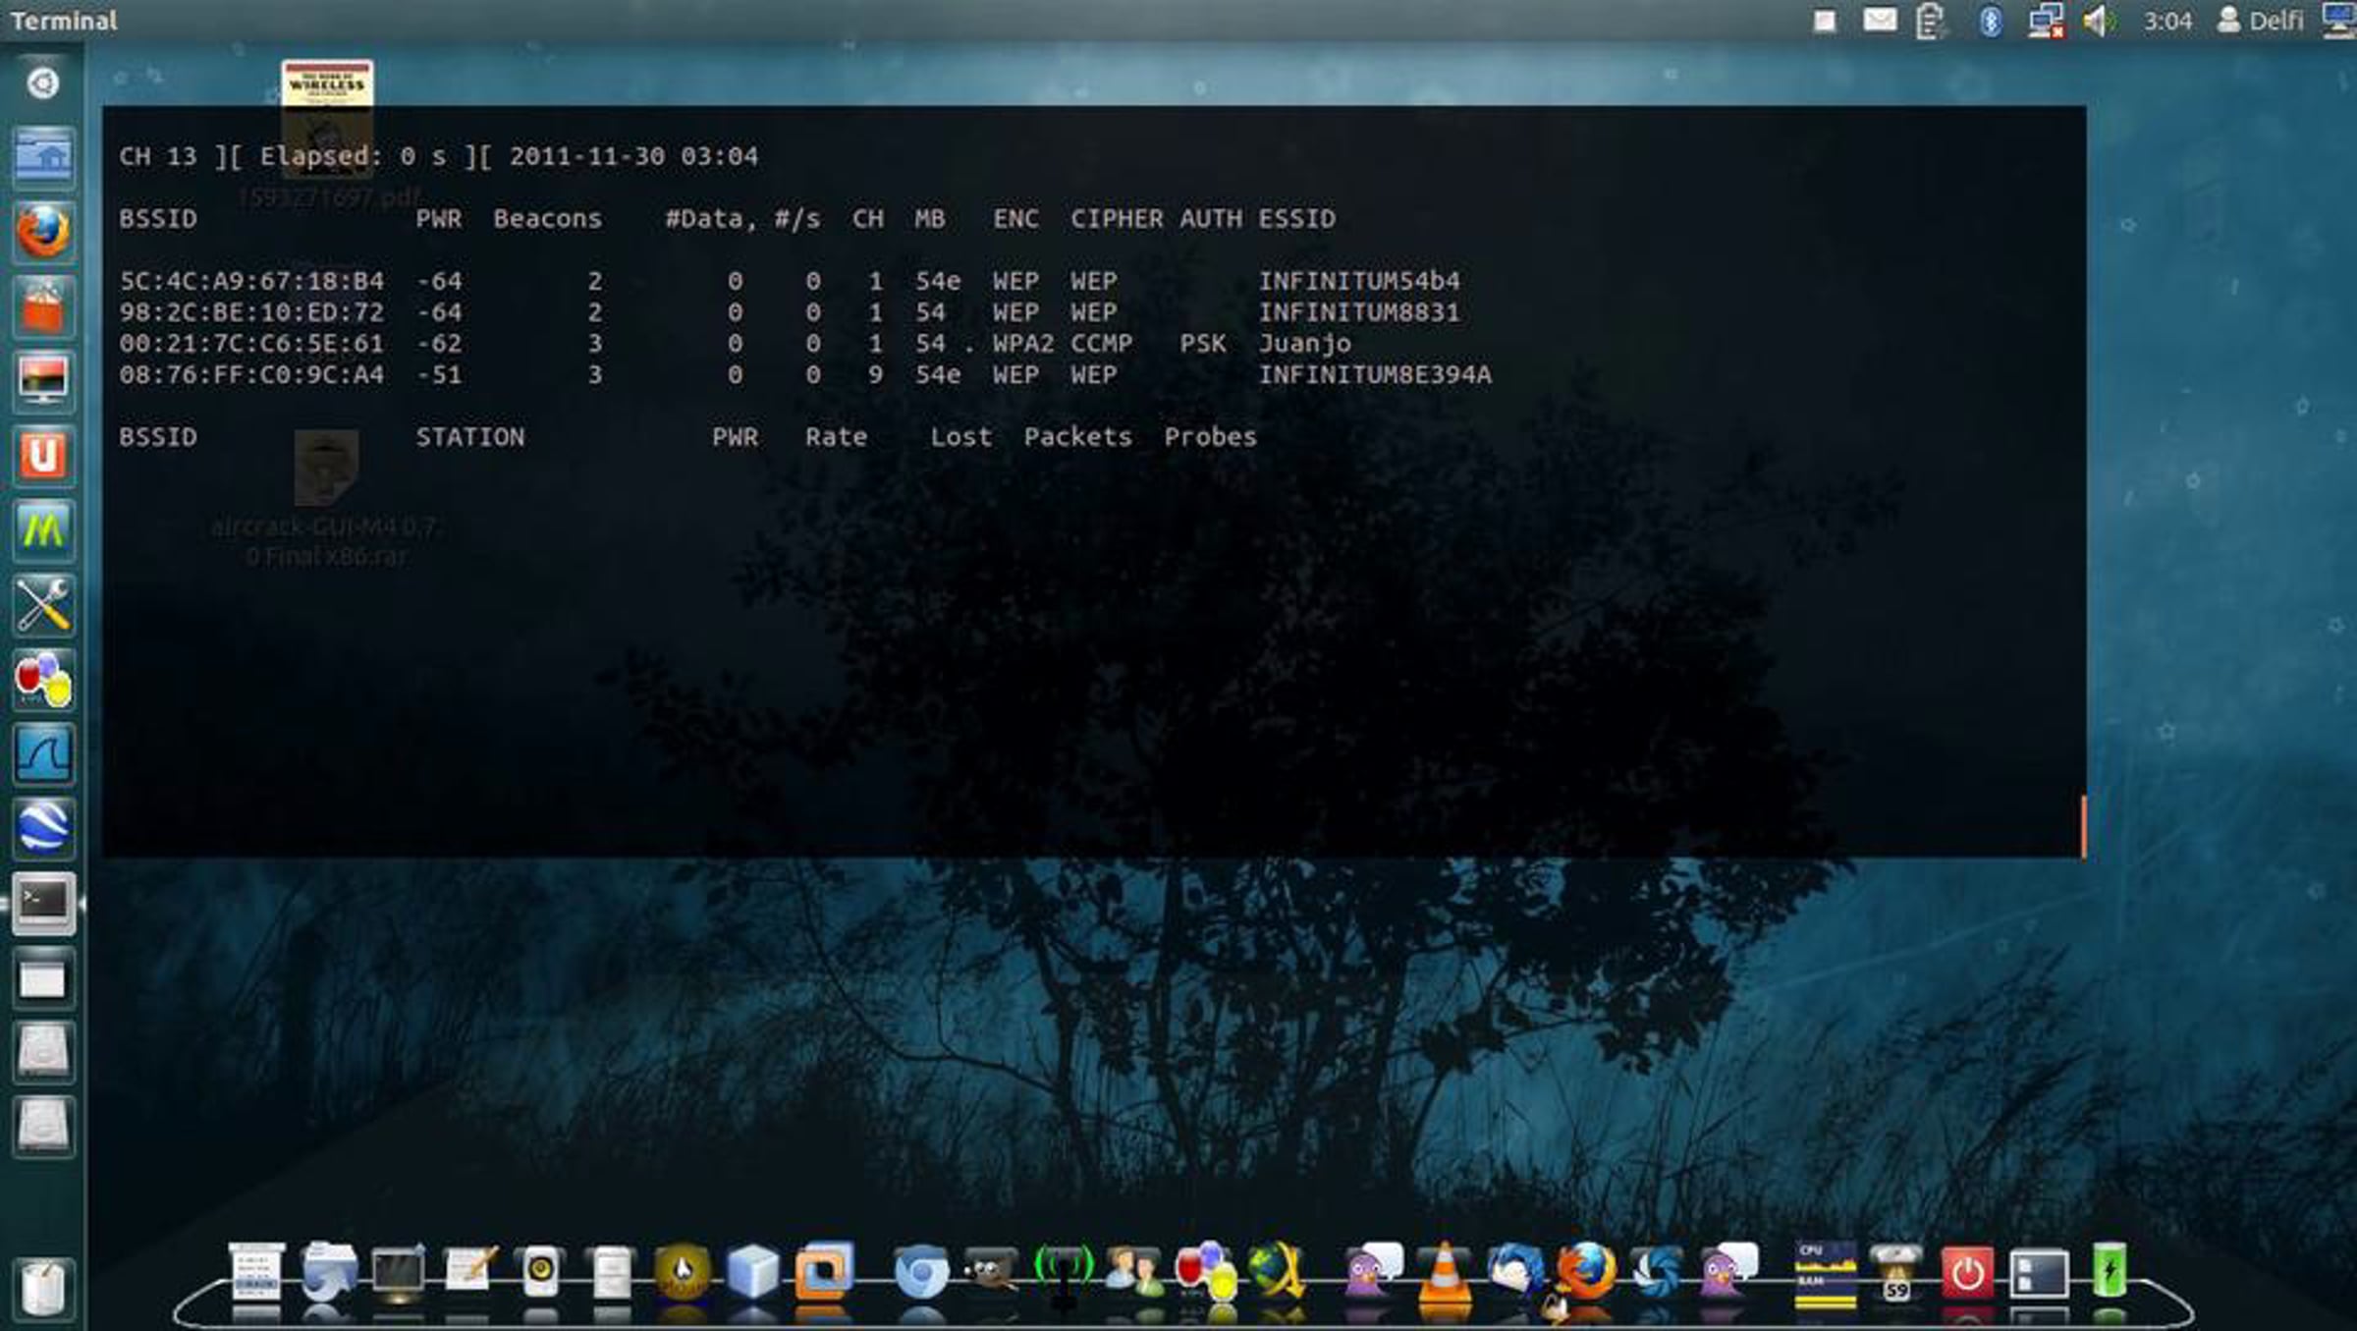Image resolution: width=2357 pixels, height=1331 pixels.
Task: Open the Delfi user menu
Action: point(2260,21)
